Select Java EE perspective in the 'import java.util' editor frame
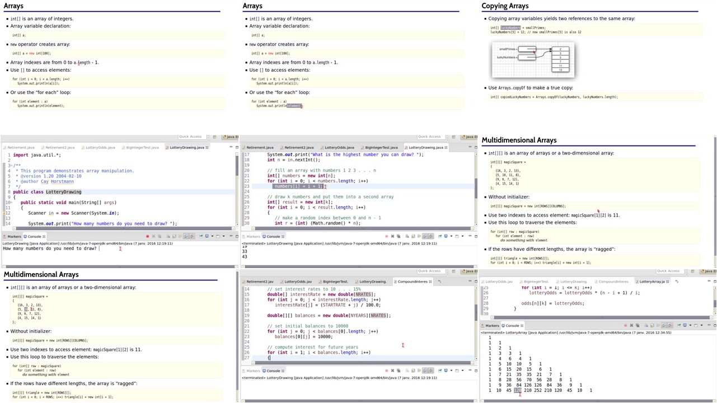The height and width of the screenshot is (403, 717). click(229, 137)
